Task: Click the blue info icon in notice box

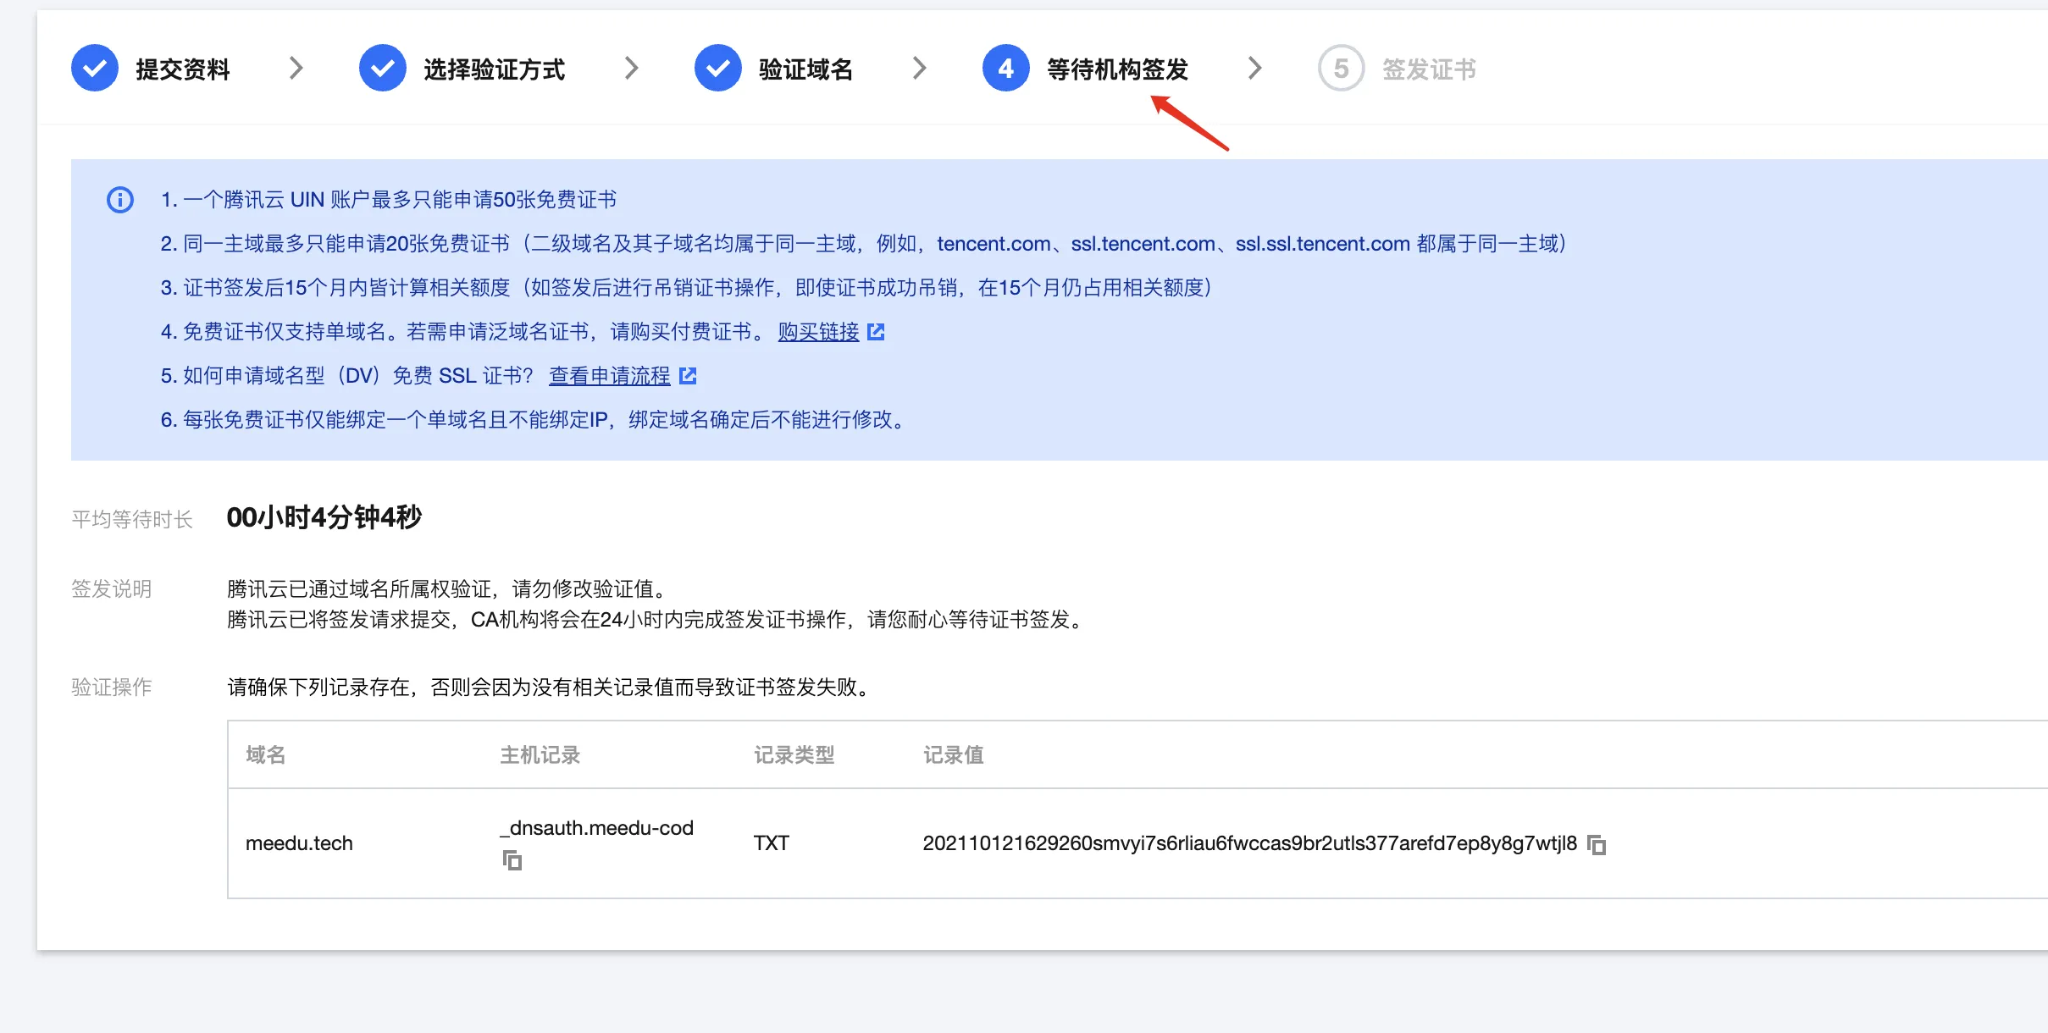Action: [x=120, y=200]
